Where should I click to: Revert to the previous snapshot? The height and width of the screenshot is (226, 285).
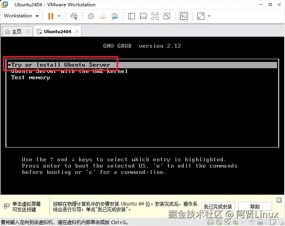(x=103, y=16)
